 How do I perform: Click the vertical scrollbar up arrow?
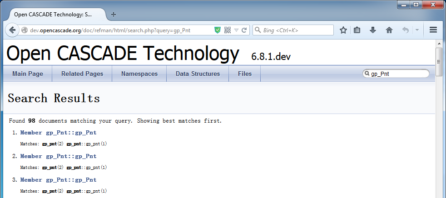pos(439,44)
